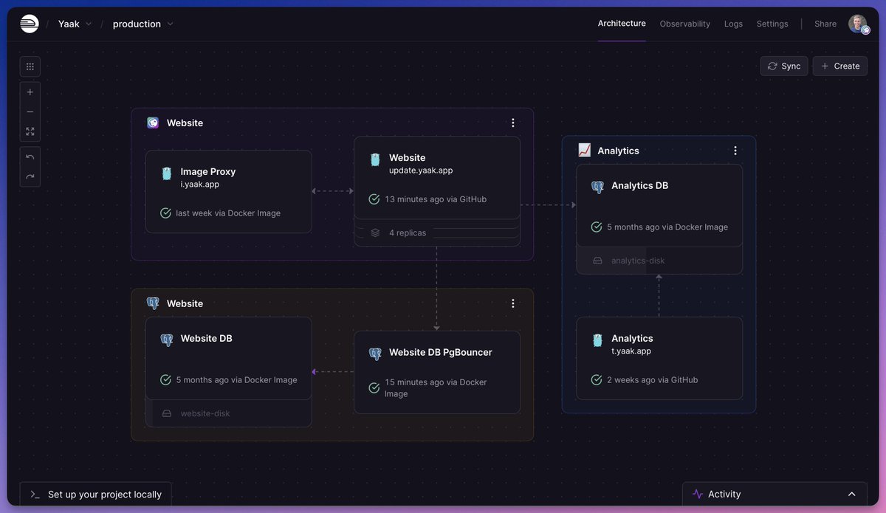Click the 4 replicas layers icon
886x513 pixels.
[x=375, y=233]
